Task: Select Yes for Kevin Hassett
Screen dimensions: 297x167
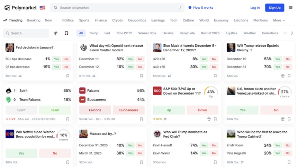Action: (204, 146)
